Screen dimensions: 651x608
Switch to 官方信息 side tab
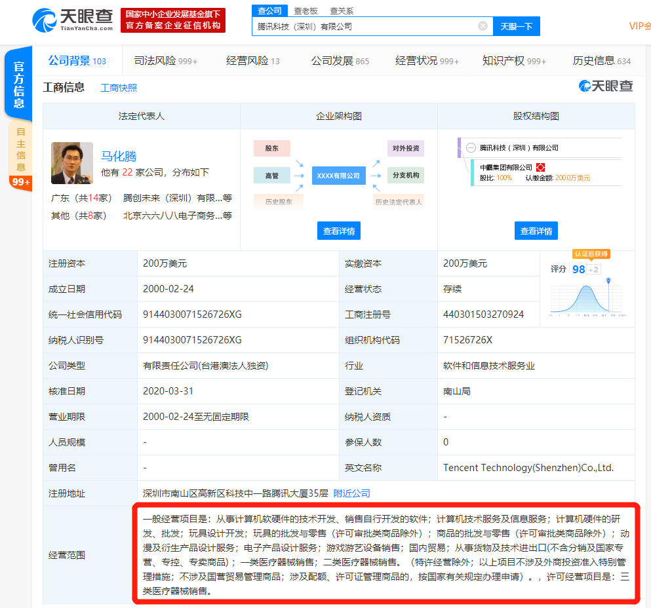click(x=18, y=85)
